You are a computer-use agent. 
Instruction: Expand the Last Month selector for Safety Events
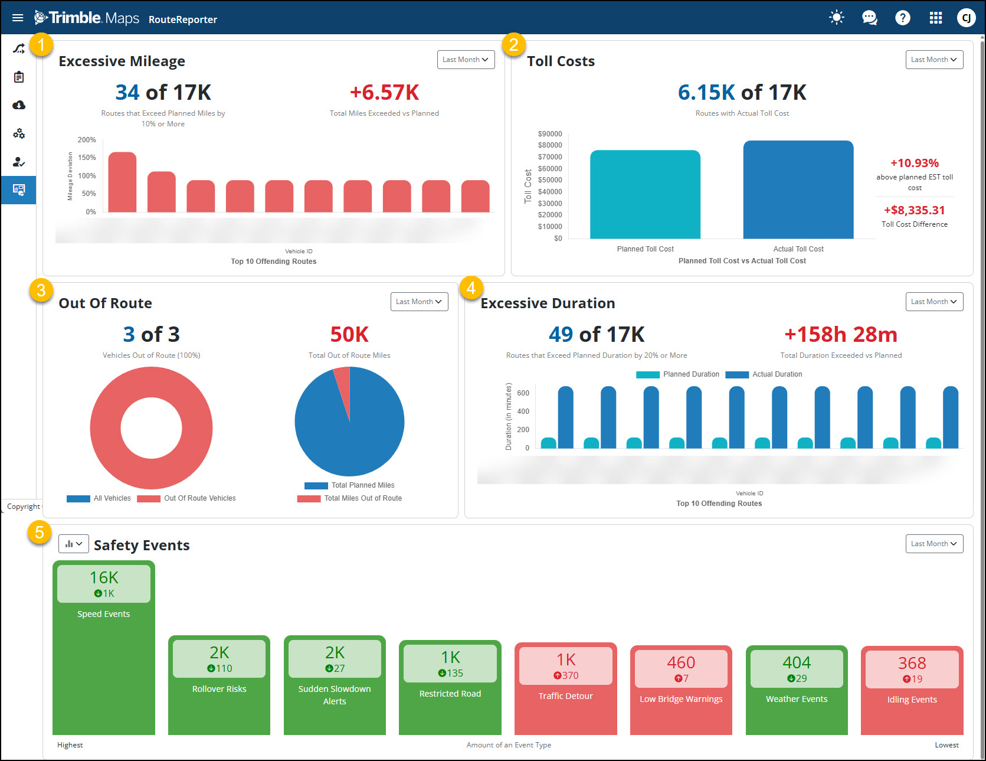coord(934,543)
